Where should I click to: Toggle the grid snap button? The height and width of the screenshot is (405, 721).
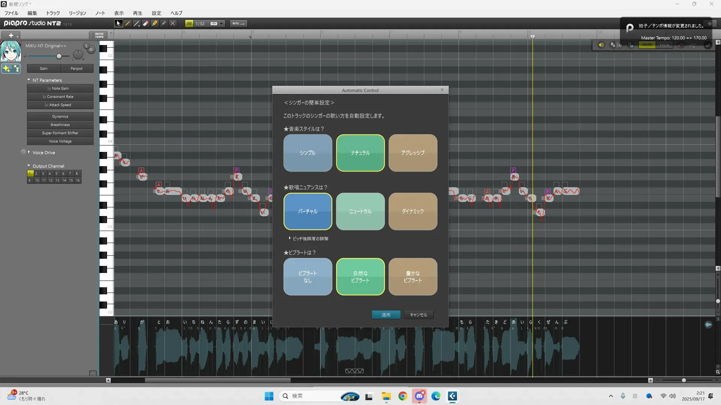point(189,23)
